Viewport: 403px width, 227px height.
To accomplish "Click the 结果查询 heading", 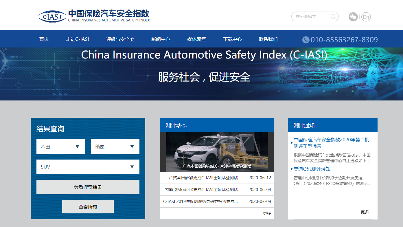I will (50, 129).
